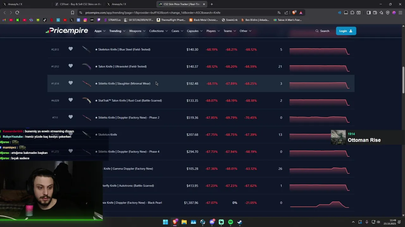Click the share page icon
405x227 pixels.
286,13
